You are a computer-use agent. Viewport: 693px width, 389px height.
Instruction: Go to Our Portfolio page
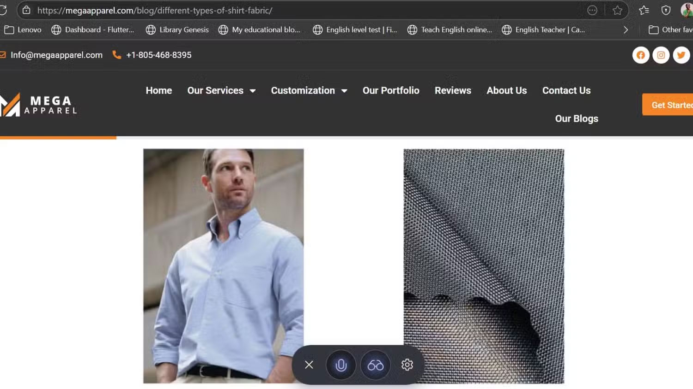pyautogui.click(x=391, y=91)
